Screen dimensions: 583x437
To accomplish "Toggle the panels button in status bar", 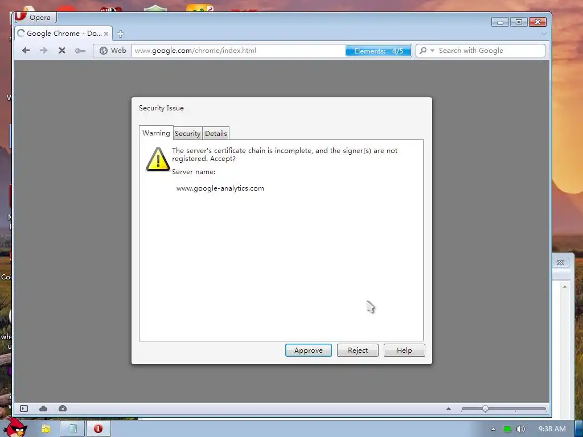I will coord(24,409).
